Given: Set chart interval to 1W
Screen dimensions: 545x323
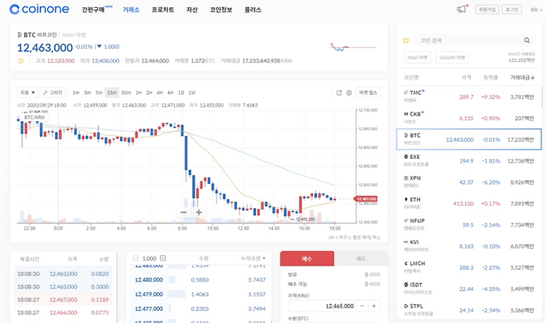Looking at the screenshot, I should (x=192, y=93).
